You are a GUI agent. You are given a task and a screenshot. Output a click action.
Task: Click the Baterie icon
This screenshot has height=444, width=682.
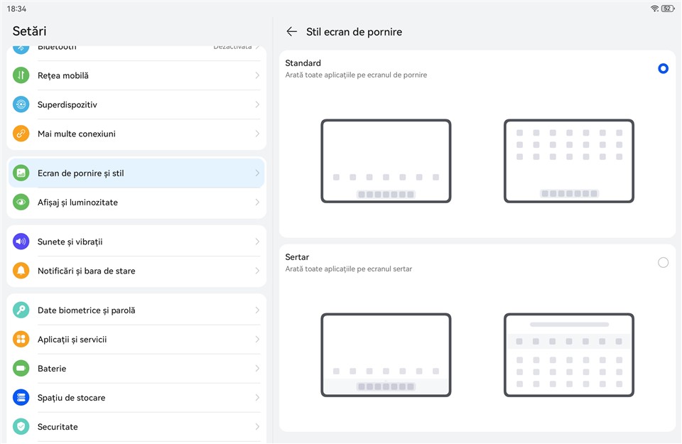[x=21, y=369]
